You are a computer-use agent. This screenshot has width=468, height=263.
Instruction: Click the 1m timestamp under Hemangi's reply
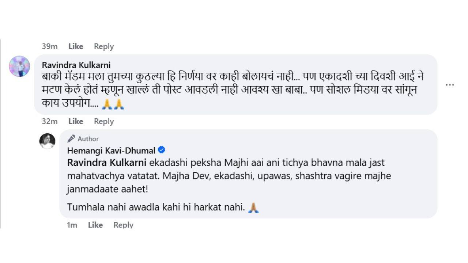coord(72,225)
